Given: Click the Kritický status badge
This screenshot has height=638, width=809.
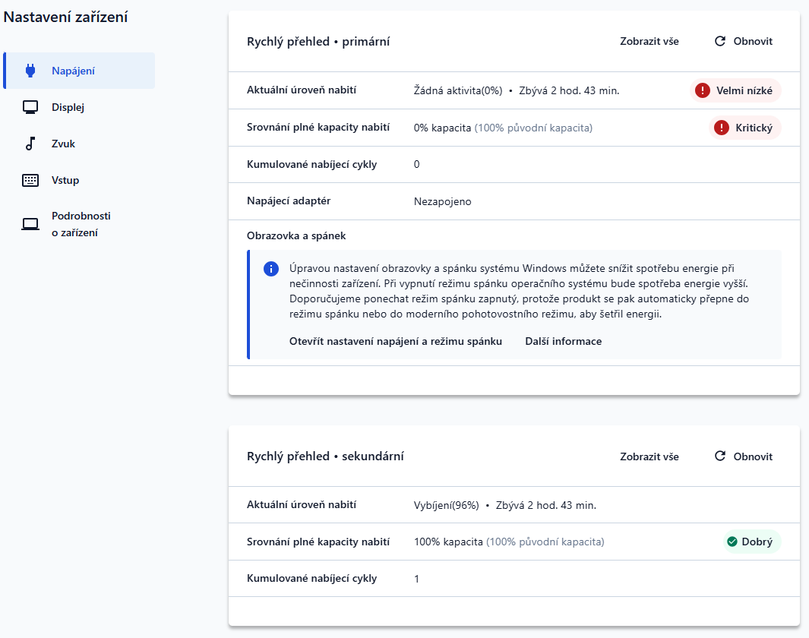Looking at the screenshot, I should click(744, 128).
